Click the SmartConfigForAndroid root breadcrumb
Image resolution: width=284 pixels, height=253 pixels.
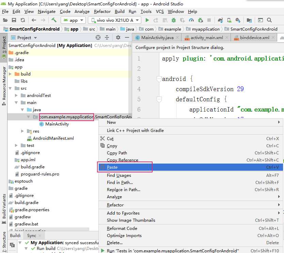[32, 29]
